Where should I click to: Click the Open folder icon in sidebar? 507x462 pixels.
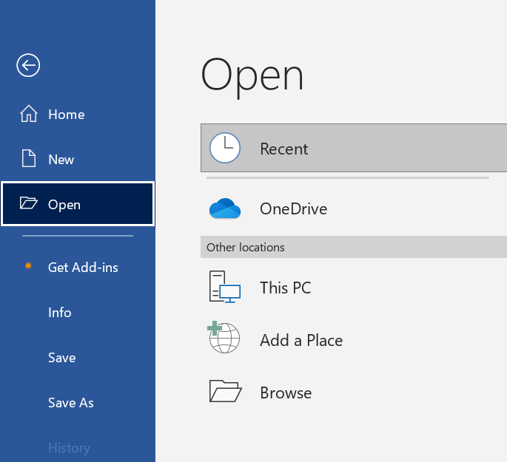(29, 204)
